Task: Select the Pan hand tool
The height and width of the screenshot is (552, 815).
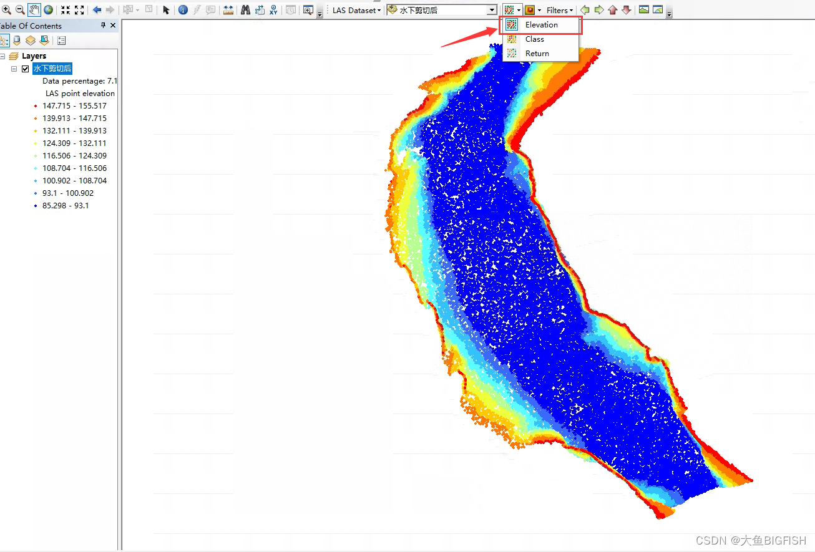Action: pyautogui.click(x=34, y=10)
